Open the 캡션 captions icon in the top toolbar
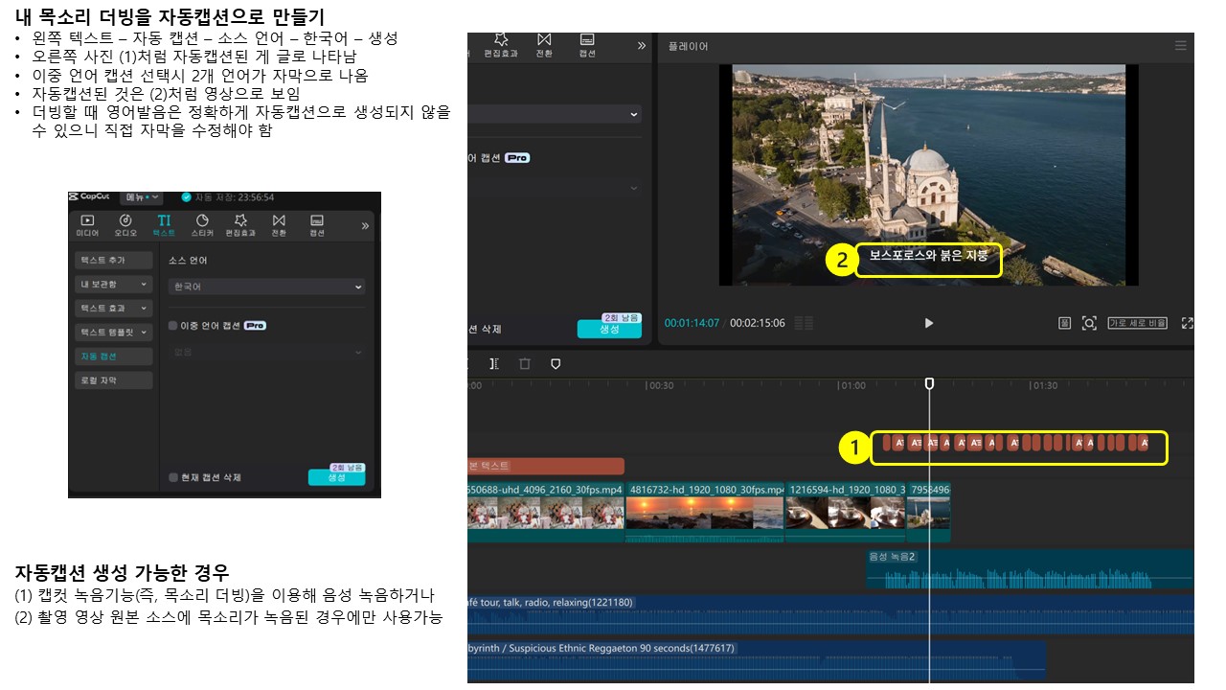1226x690 pixels. click(316, 225)
